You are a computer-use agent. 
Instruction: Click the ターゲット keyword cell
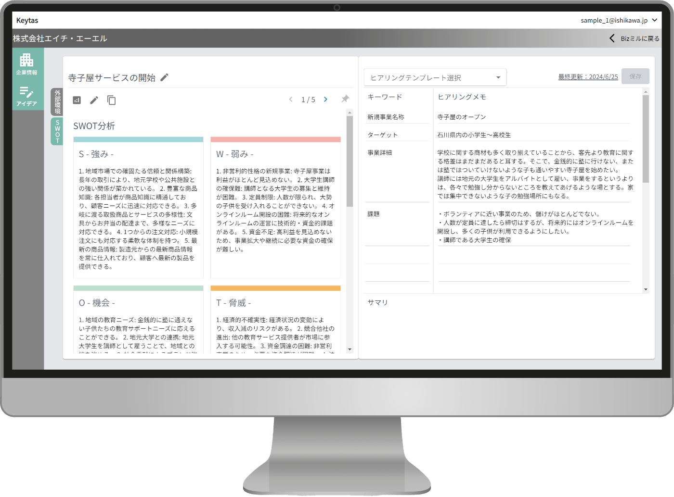(x=397, y=135)
